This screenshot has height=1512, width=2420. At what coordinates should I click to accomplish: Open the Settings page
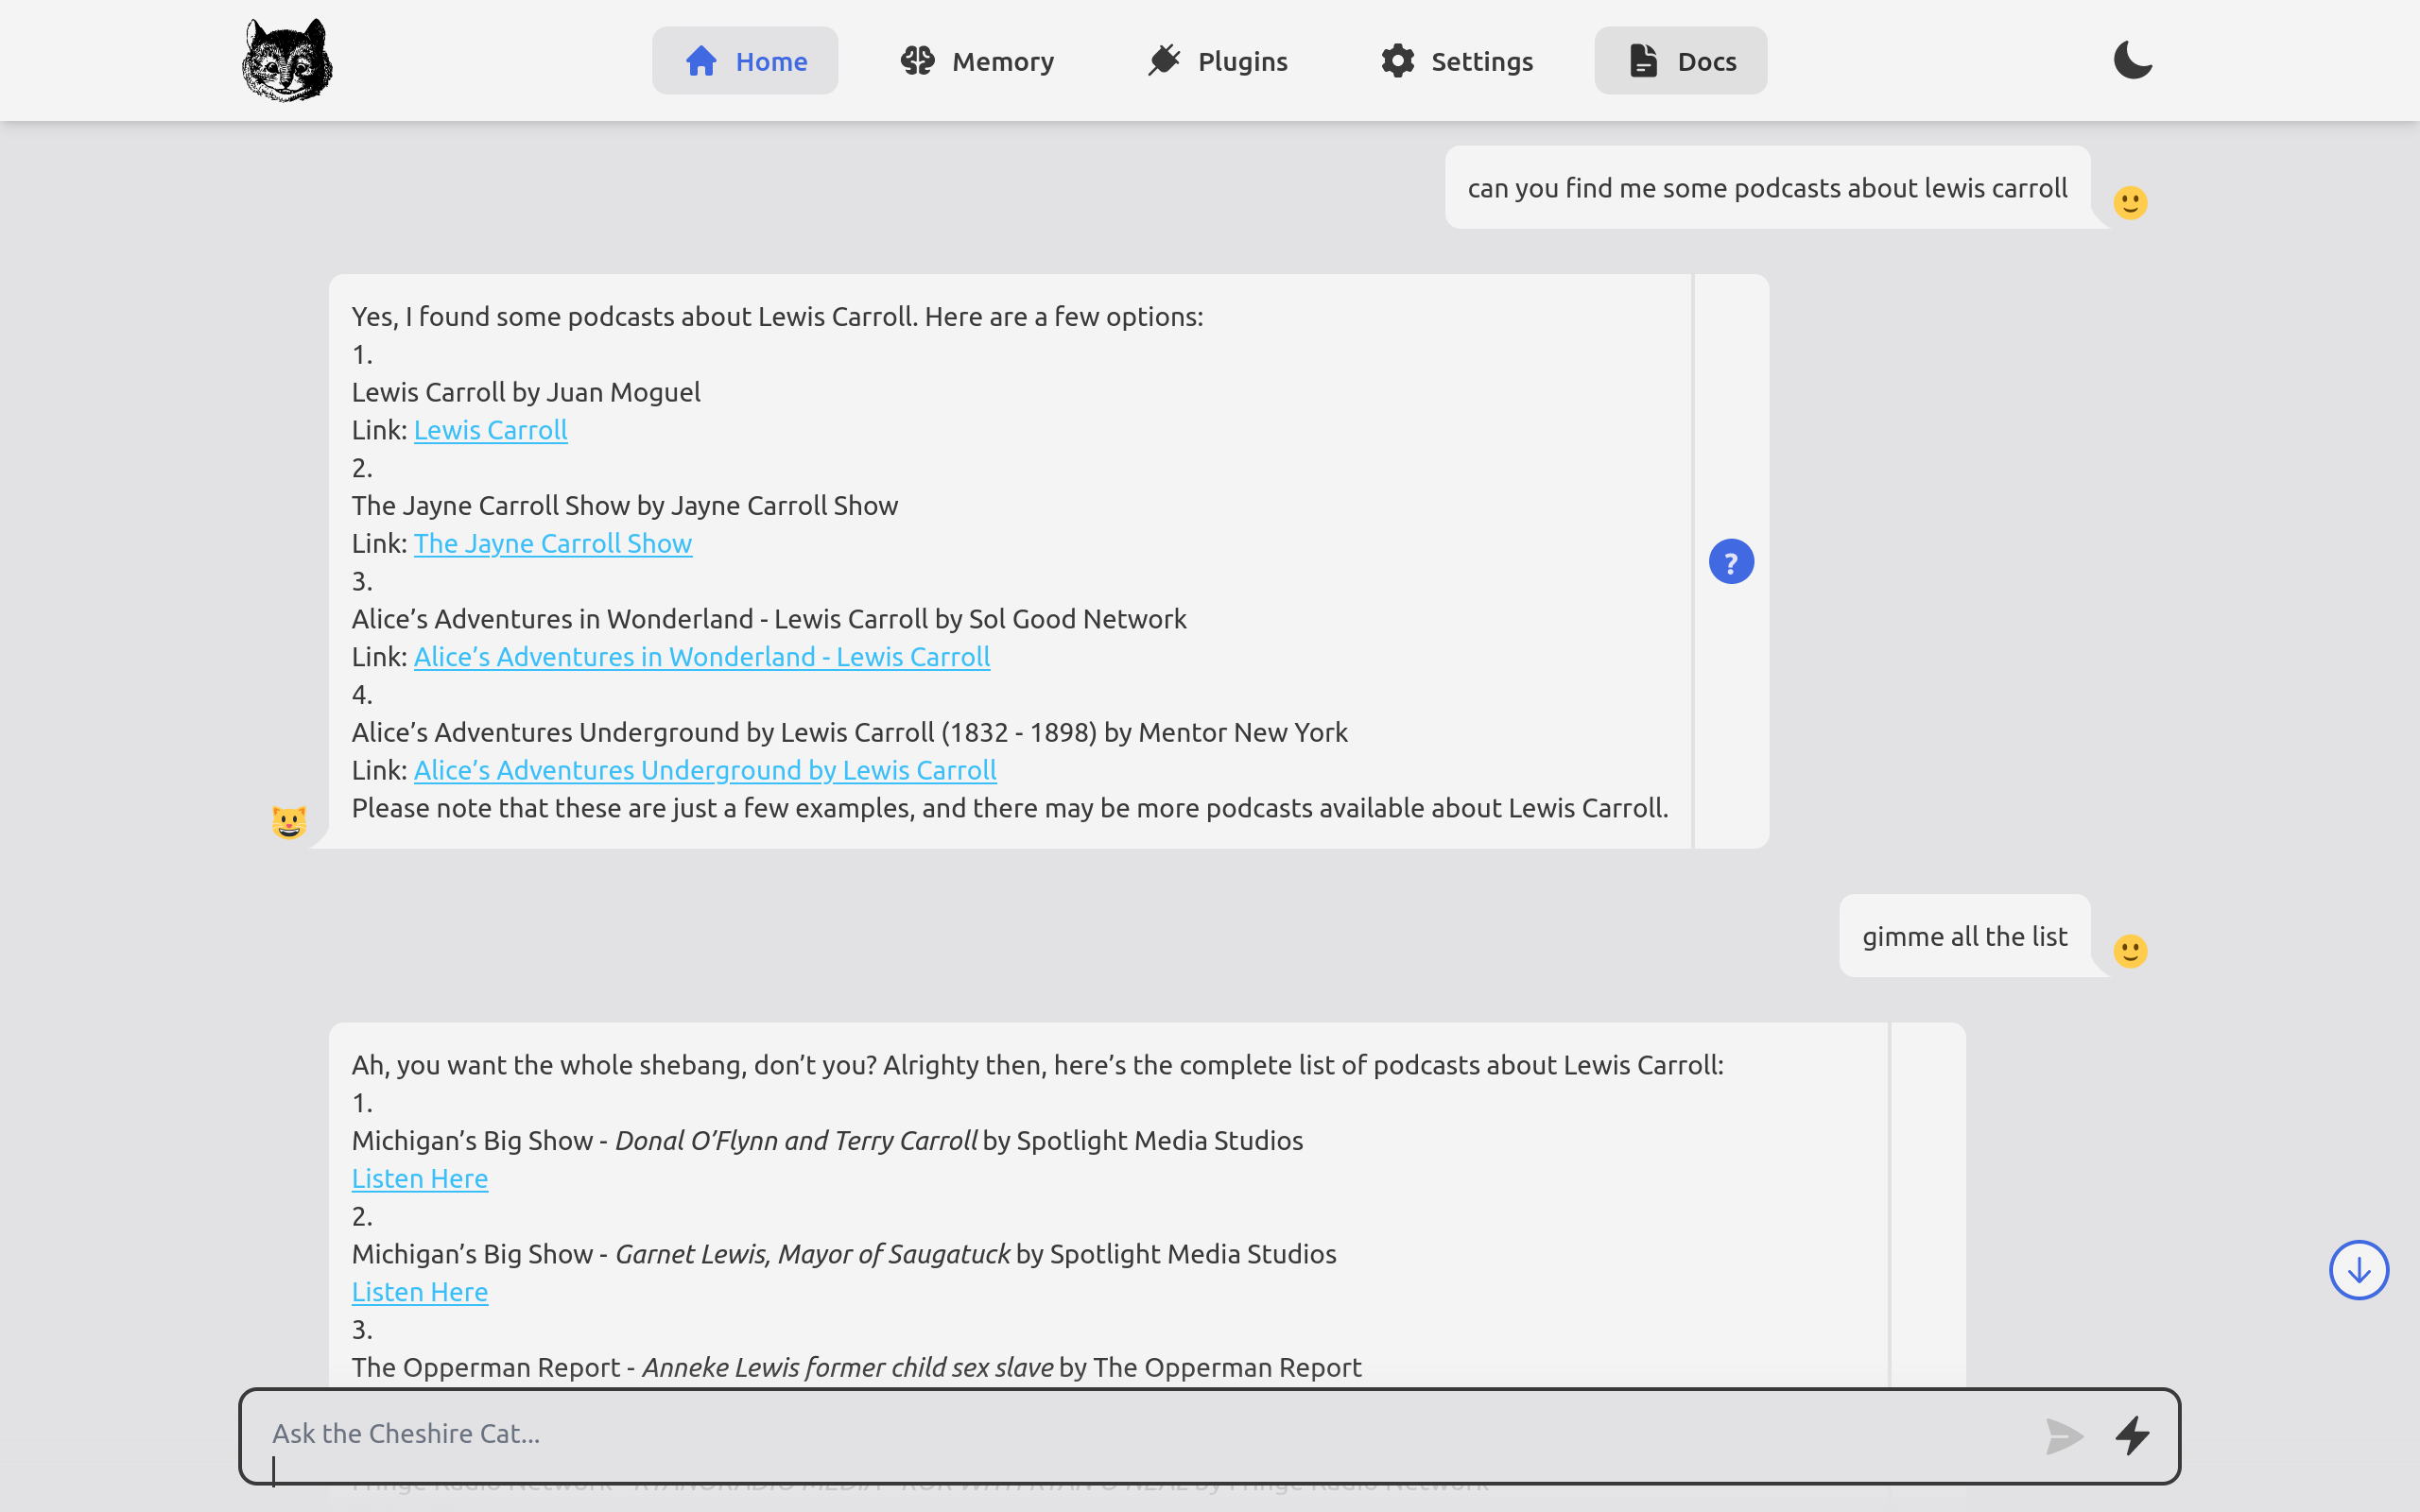coord(1457,61)
